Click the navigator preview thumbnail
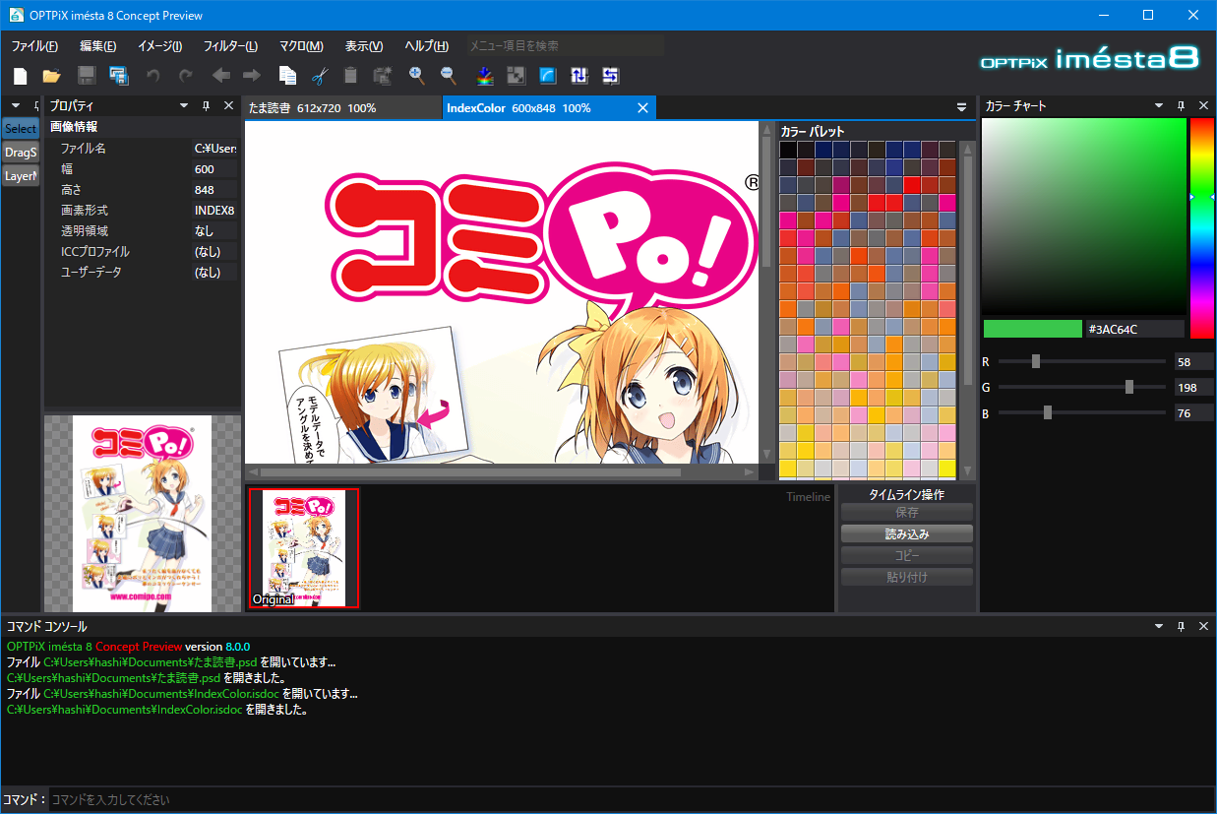The image size is (1217, 814). click(143, 513)
